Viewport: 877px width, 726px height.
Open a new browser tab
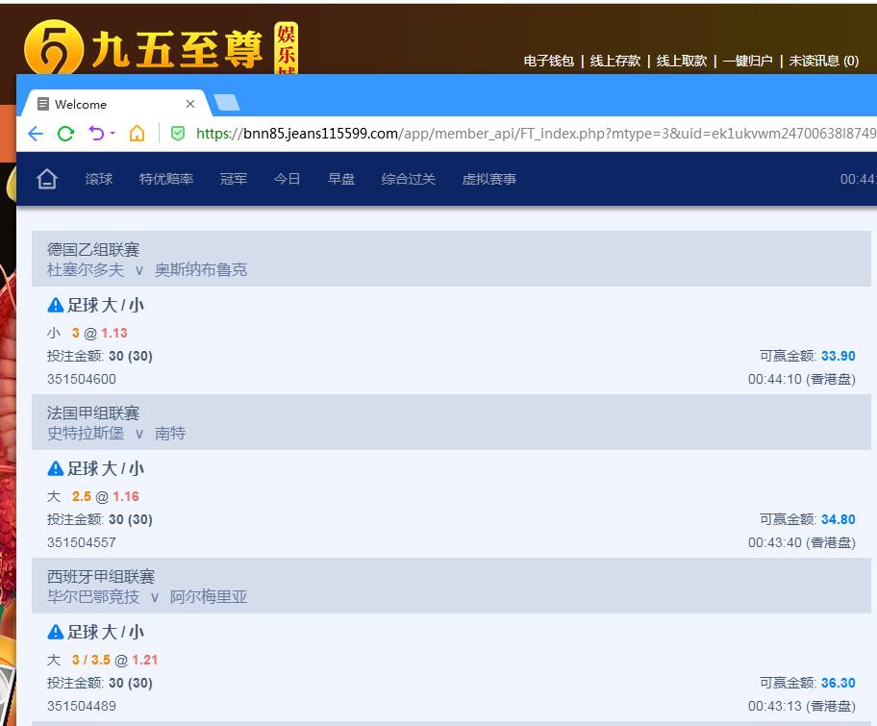click(227, 103)
